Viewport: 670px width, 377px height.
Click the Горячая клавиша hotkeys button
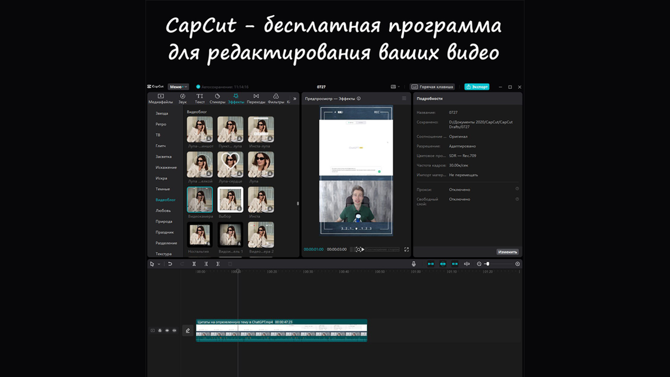pyautogui.click(x=432, y=87)
